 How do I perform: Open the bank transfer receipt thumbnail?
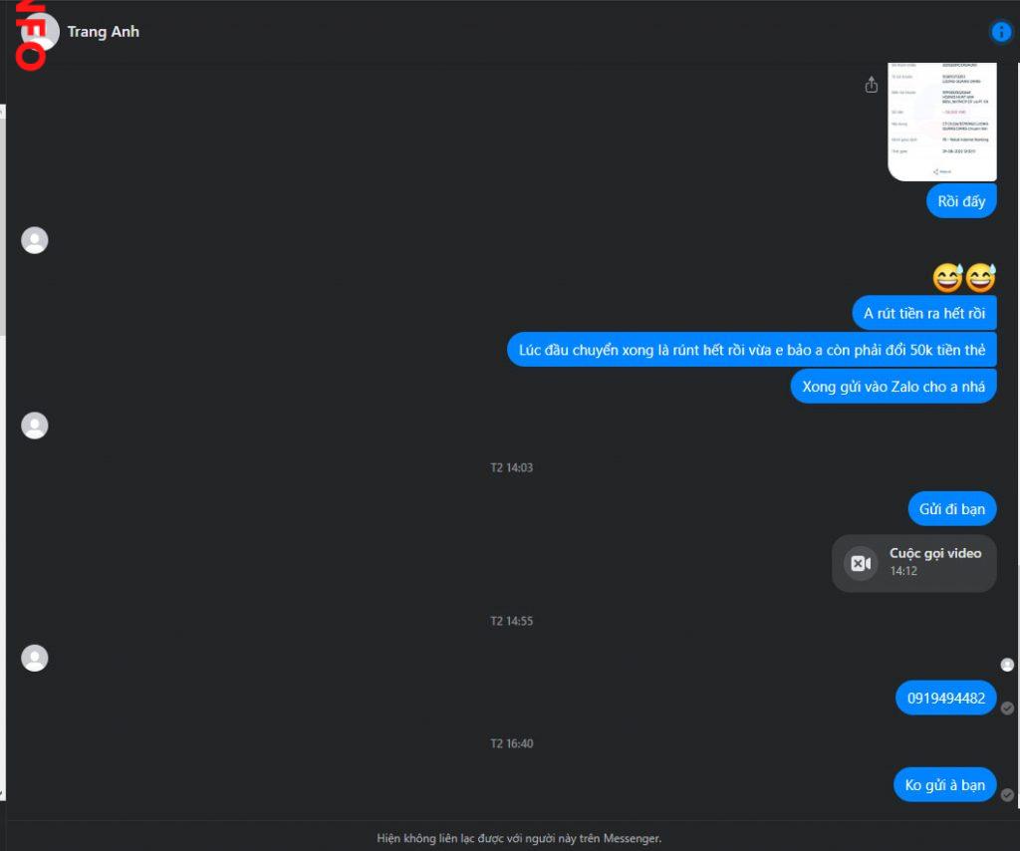click(x=941, y=122)
